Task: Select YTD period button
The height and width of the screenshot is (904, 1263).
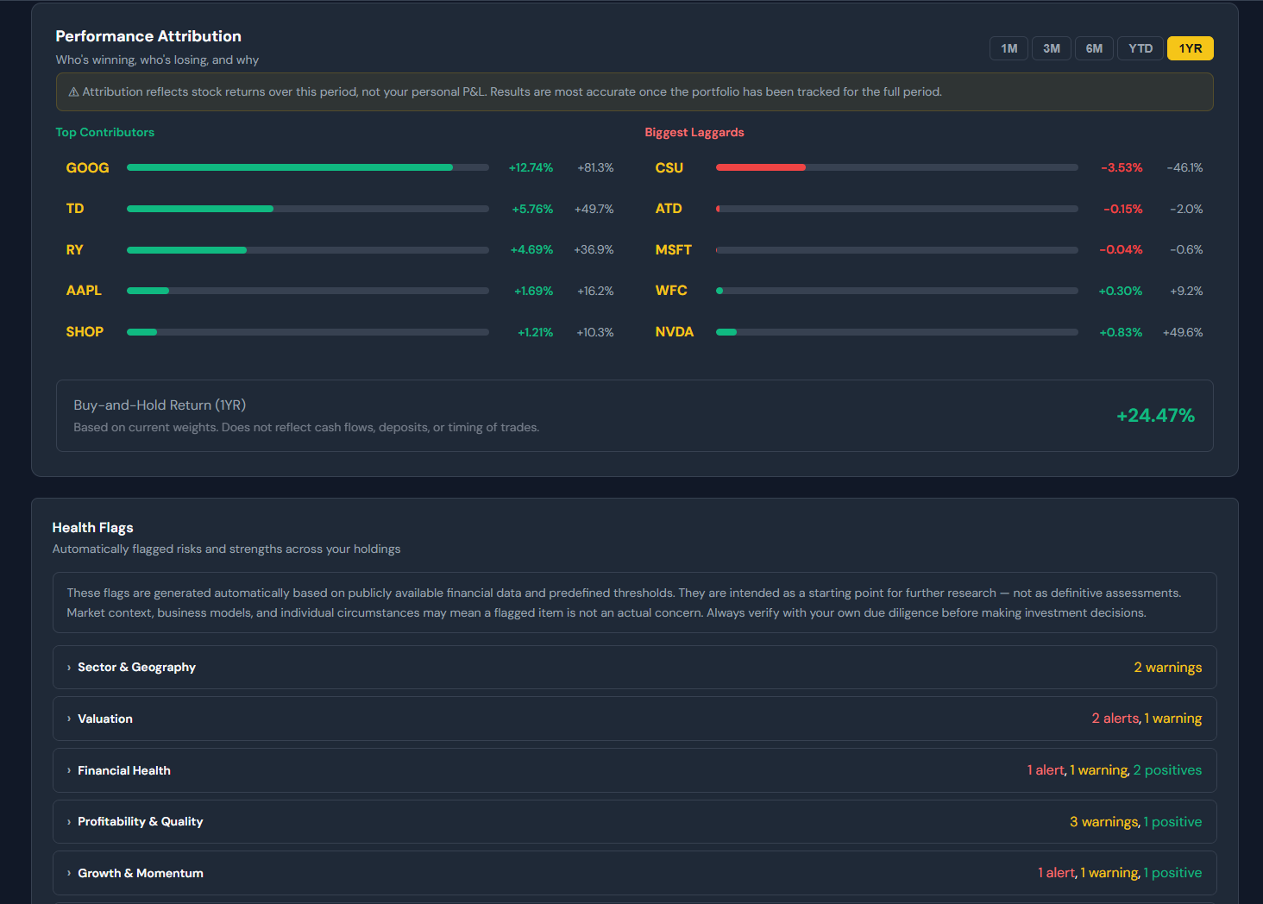Action: pyautogui.click(x=1140, y=48)
